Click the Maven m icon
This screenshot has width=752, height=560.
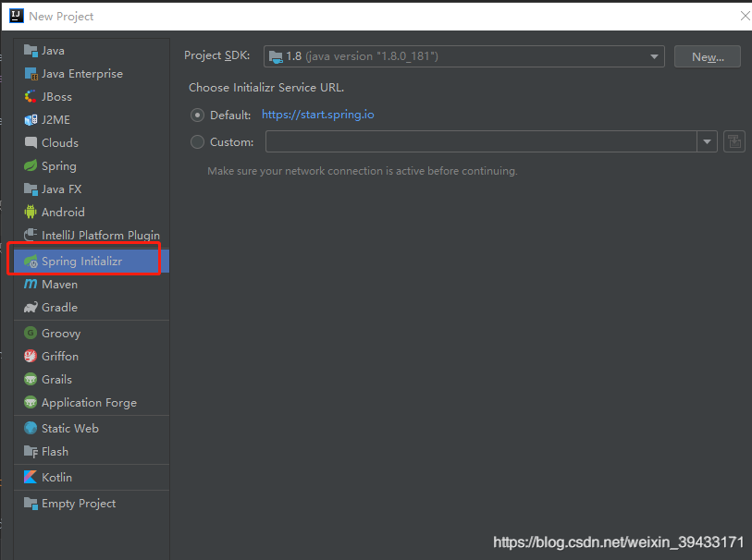point(31,284)
